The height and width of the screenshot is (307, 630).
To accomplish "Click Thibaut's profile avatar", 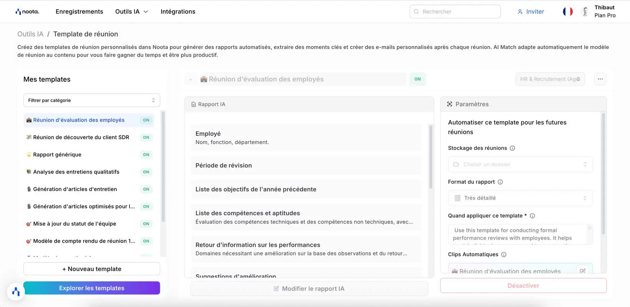I will (585, 12).
